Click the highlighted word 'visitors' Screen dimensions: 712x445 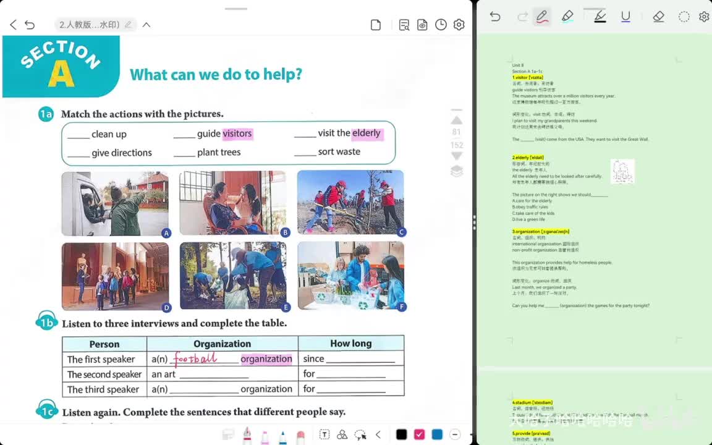coord(237,133)
